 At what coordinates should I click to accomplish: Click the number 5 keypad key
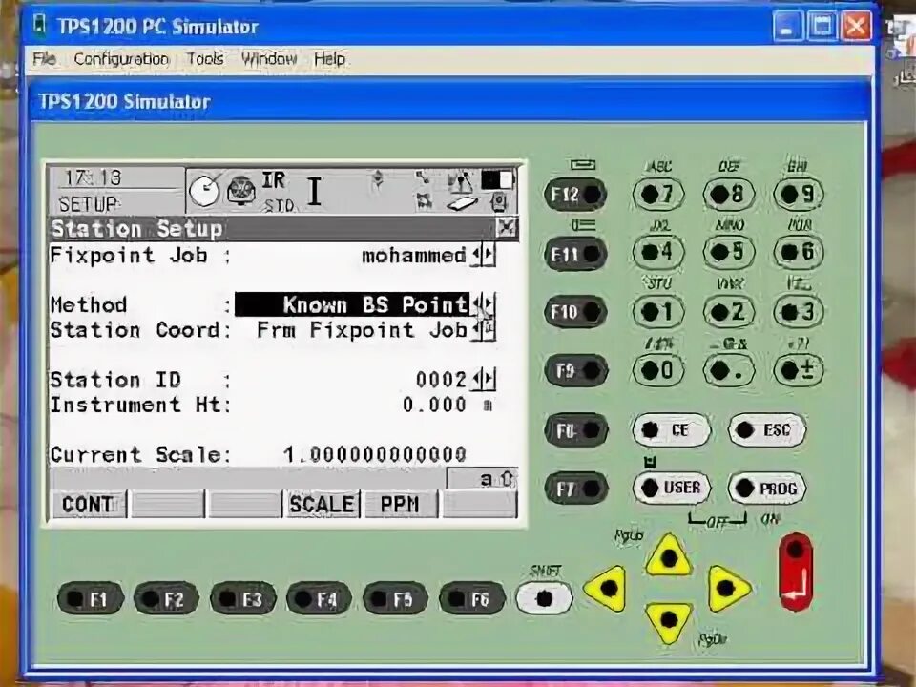728,252
